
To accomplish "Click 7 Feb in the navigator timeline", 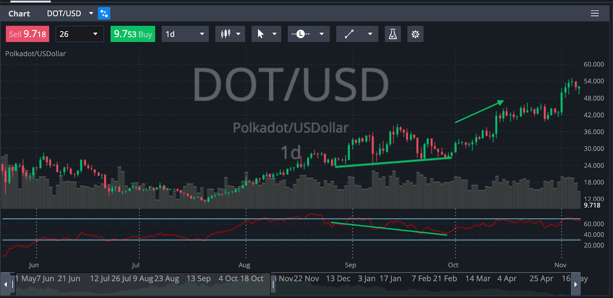I will coord(421,278).
